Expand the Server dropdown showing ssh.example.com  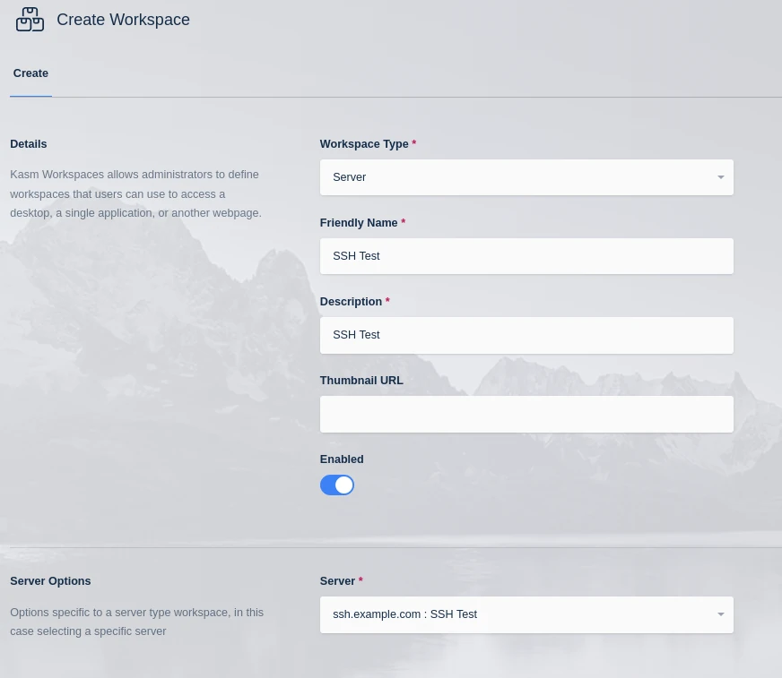pyautogui.click(x=526, y=614)
